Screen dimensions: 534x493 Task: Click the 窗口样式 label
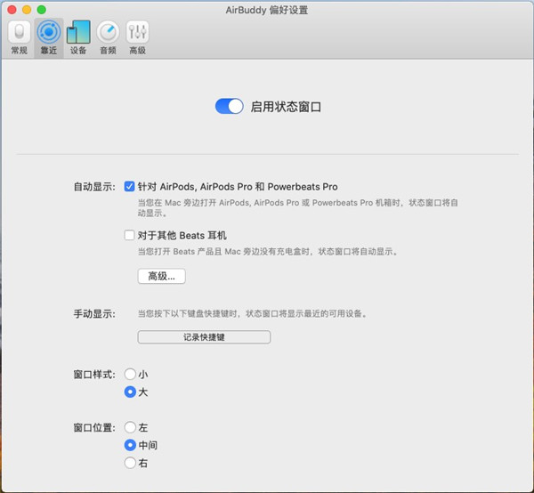(x=94, y=375)
